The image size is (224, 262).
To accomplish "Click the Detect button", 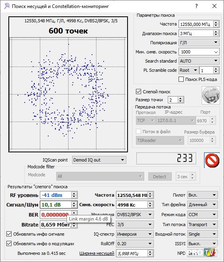I will tap(160, 176).
